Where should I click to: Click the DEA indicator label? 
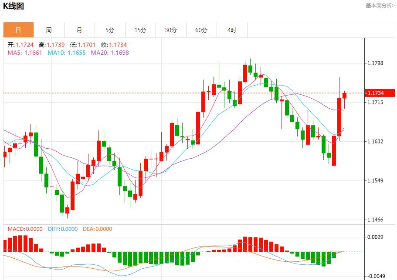click(x=97, y=229)
